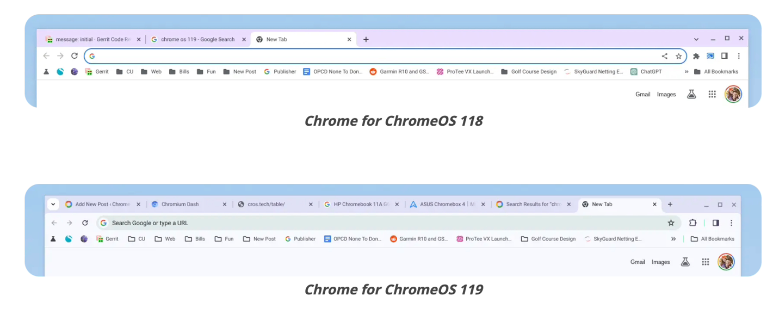Viewport: 779px width, 321px height.
Task: Open ProTee VX Launch bookmark in ChromeOS 119
Action: coord(484,239)
